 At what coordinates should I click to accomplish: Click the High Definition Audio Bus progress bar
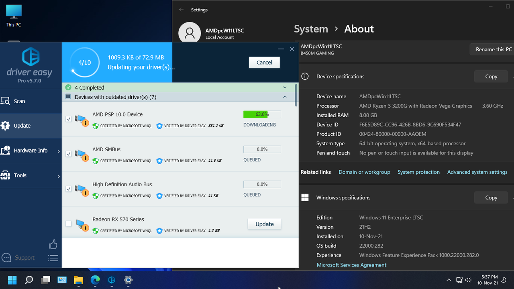(262, 184)
